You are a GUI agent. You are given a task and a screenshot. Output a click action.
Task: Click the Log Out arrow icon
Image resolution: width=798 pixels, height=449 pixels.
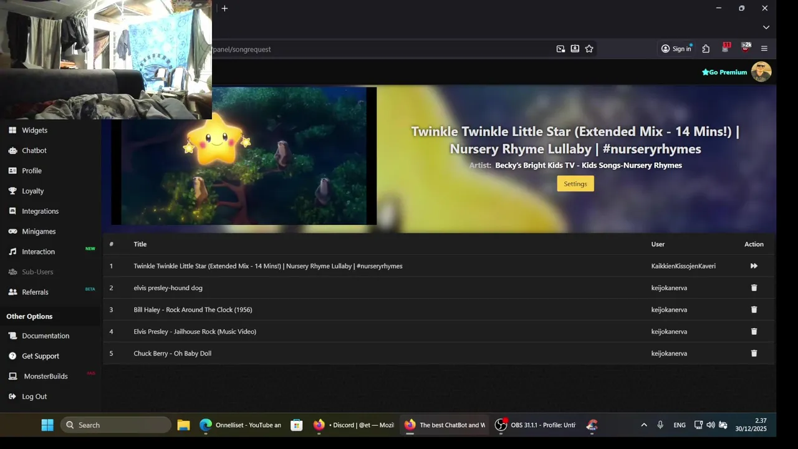pos(12,397)
